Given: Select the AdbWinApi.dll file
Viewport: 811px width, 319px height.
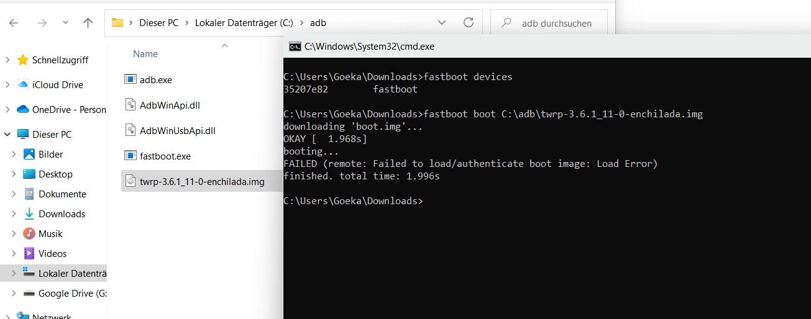Looking at the screenshot, I should pos(163,104).
